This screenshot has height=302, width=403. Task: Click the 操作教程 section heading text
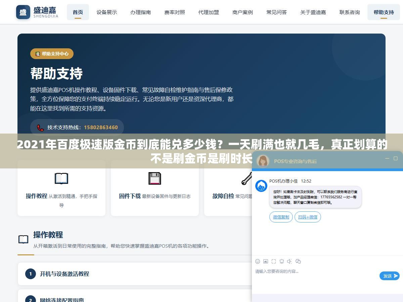pos(48,235)
